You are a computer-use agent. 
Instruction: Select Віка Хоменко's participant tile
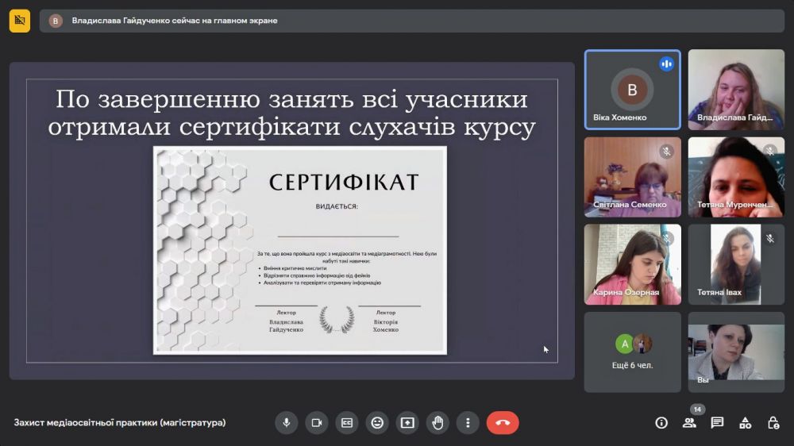632,90
